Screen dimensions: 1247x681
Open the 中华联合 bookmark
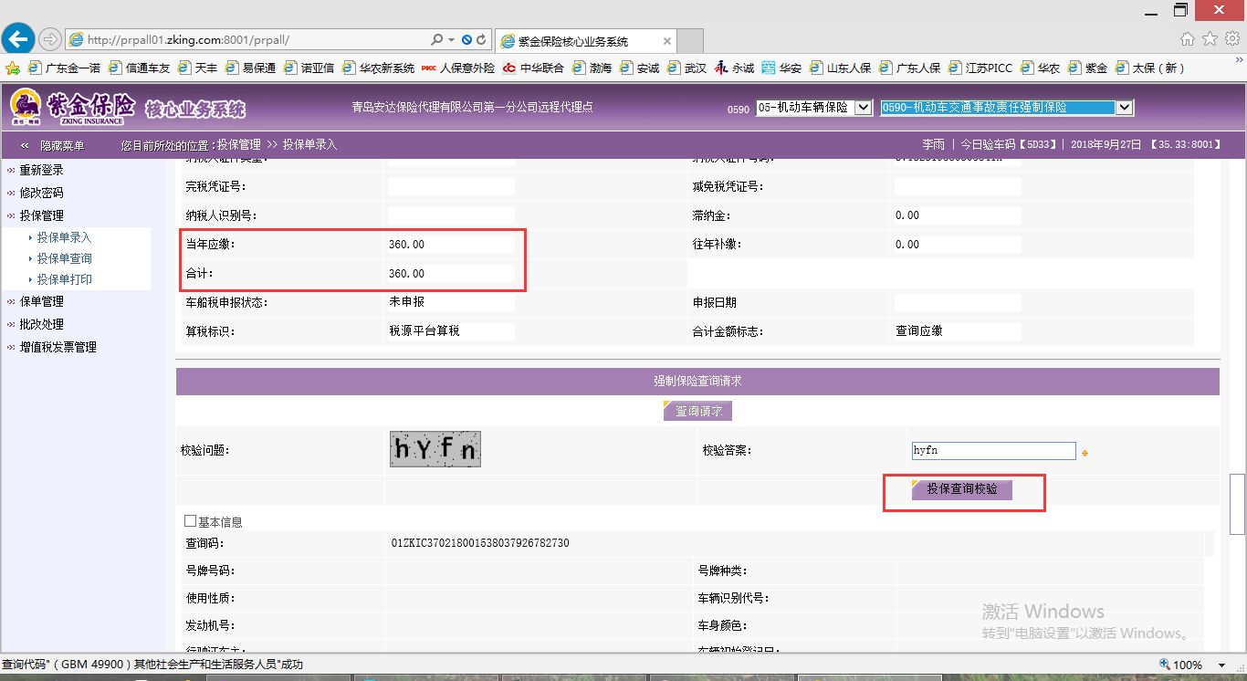click(534, 68)
